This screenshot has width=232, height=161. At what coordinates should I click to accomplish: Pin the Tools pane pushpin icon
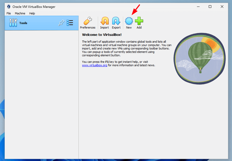pyautogui.click(x=61, y=23)
